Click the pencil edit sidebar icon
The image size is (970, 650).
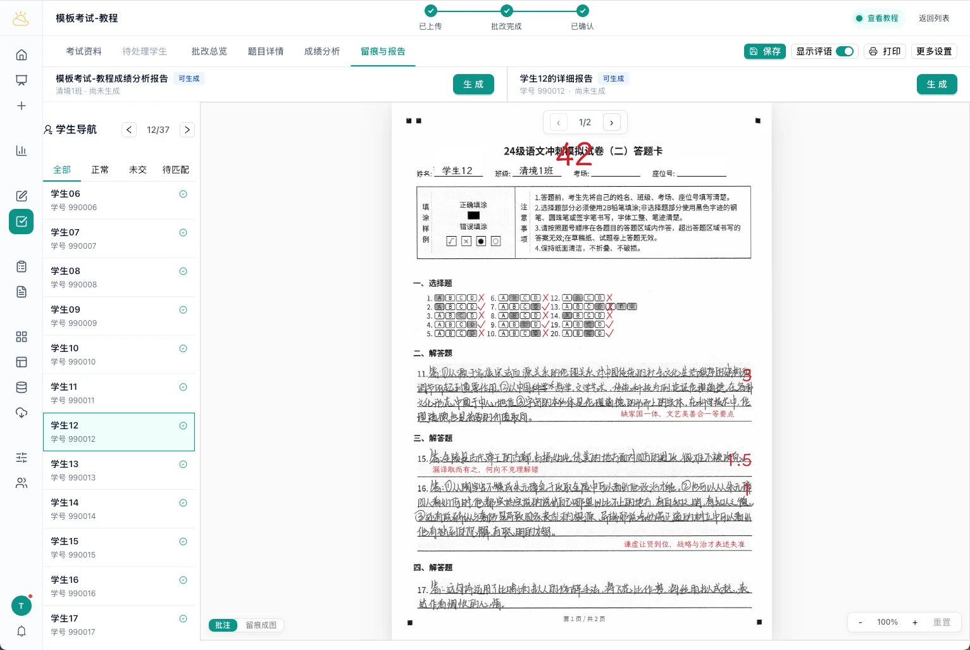(x=22, y=196)
